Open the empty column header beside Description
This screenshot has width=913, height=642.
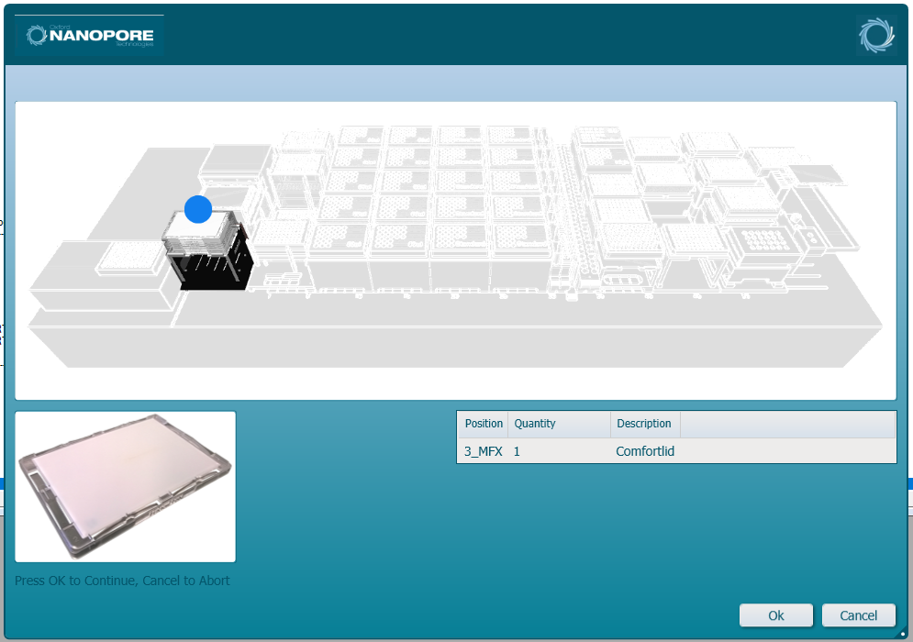787,424
